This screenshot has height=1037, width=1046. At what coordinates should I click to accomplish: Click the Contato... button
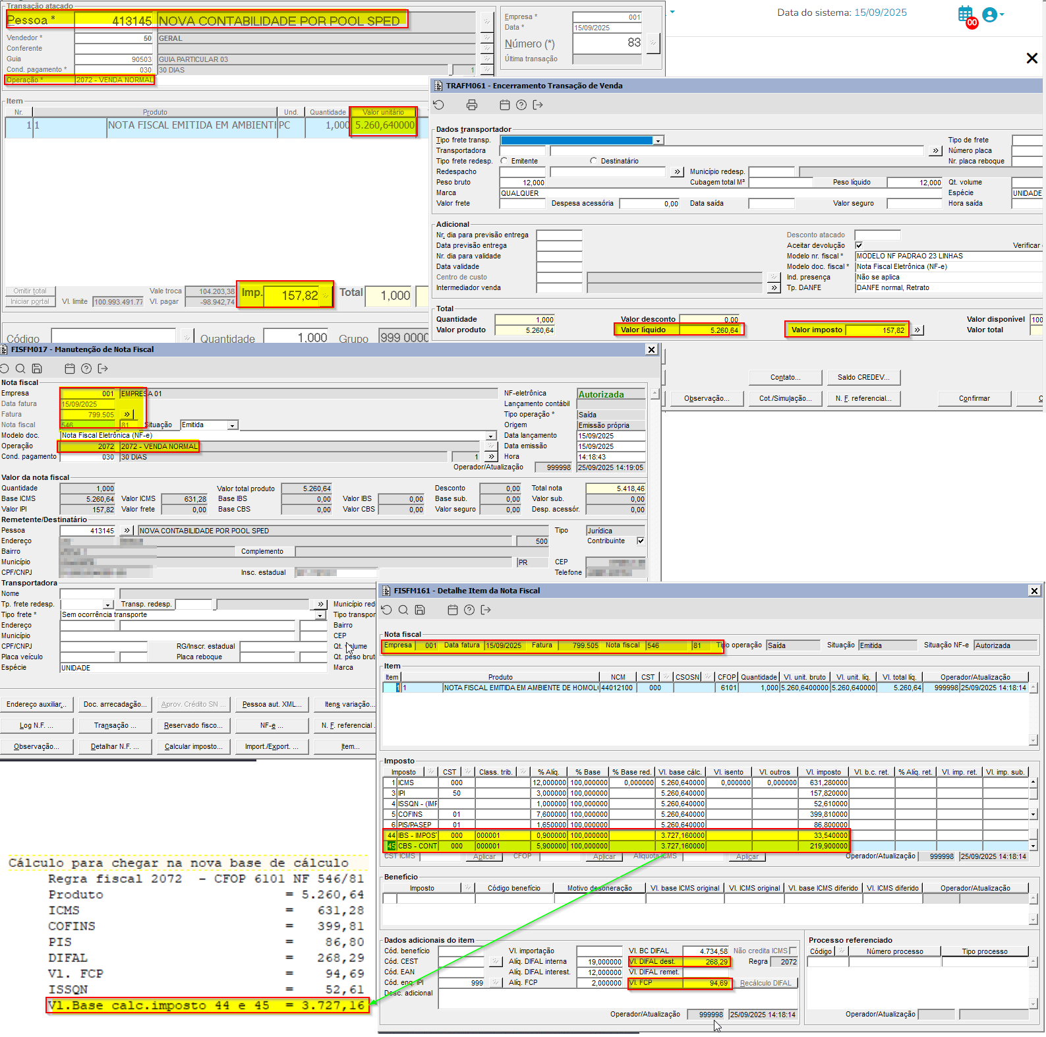[x=785, y=377]
